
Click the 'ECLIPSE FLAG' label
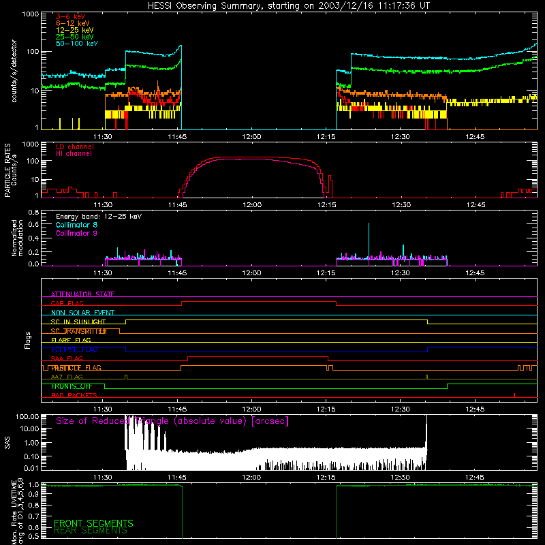(74, 349)
